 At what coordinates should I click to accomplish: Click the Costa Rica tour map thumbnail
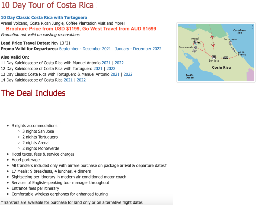click(216, 52)
